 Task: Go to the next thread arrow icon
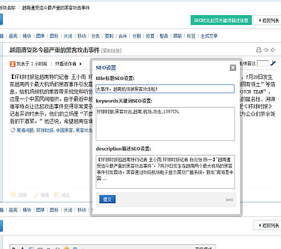pos(273,50)
